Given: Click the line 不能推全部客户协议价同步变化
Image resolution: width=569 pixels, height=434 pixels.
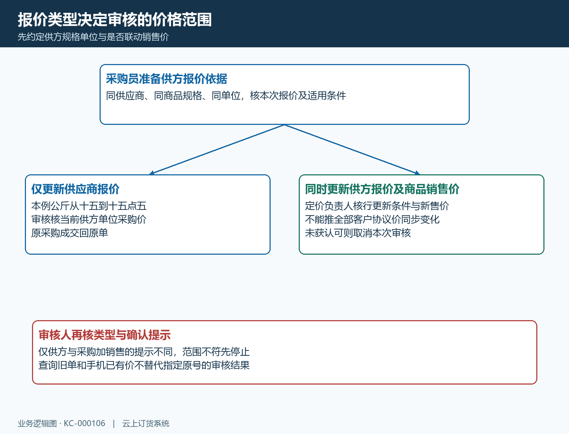Looking at the screenshot, I should tap(372, 219).
